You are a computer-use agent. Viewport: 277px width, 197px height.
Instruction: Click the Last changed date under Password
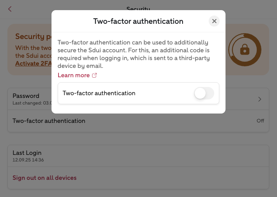pos(31,103)
